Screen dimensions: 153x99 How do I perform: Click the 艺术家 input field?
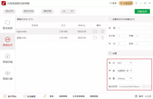point(121,36)
